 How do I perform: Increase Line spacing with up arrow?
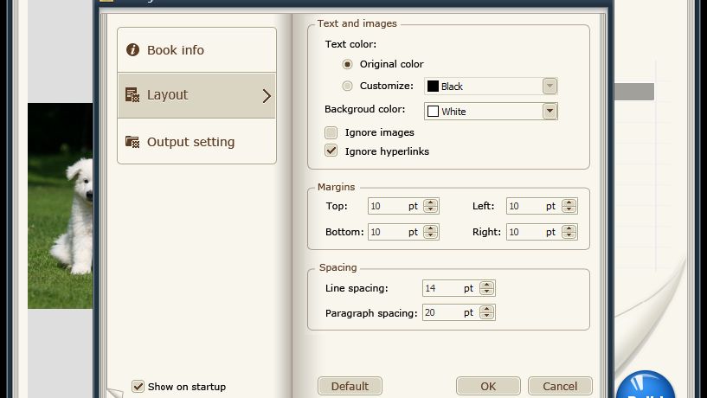[x=486, y=285]
